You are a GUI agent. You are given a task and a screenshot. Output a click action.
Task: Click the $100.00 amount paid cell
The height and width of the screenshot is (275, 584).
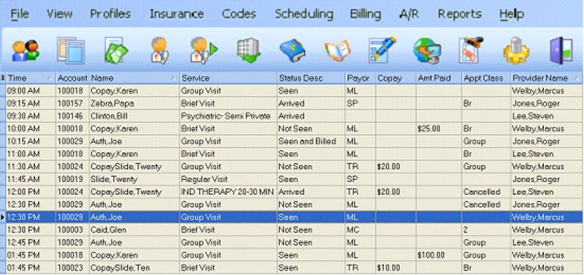coord(439,255)
